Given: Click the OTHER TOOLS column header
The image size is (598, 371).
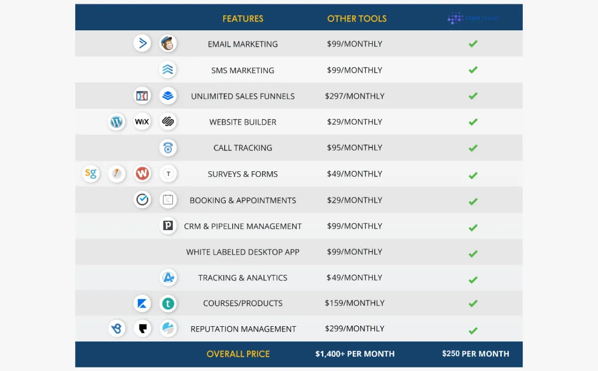Looking at the screenshot, I should [x=357, y=19].
